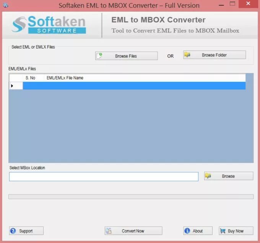Image resolution: width=260 pixels, height=243 pixels.
Task: Focus the Select MBox Location field
Action: (104, 177)
